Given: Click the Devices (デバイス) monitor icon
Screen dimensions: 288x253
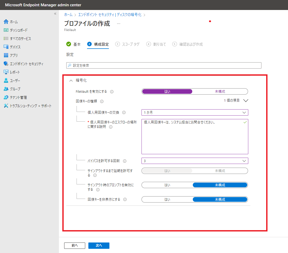Looking at the screenshot, I should pyautogui.click(x=6, y=47).
